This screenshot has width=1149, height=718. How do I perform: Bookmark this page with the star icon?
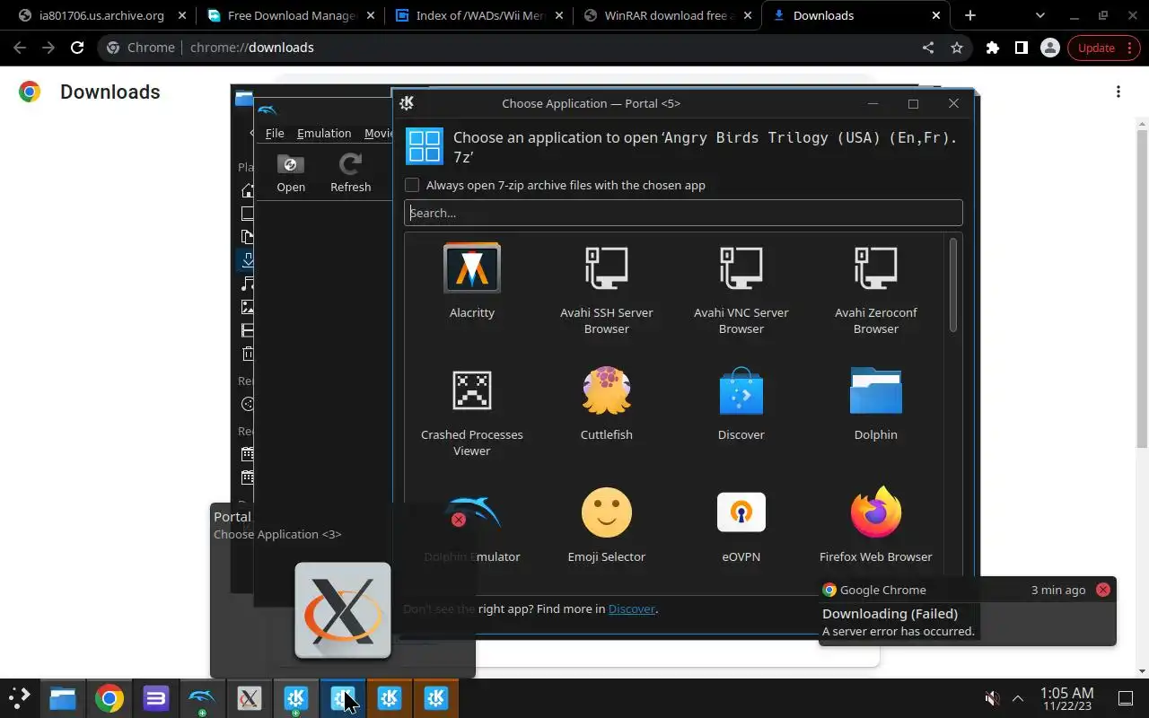click(957, 48)
